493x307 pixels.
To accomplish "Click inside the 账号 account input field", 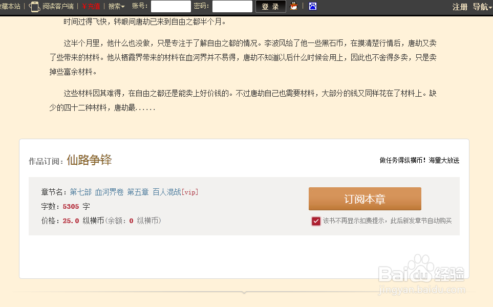I will click(170, 6).
